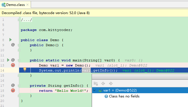Screen dimensions: 188x107
Task: Close the Demo.class tab
Action: coord(27,5)
